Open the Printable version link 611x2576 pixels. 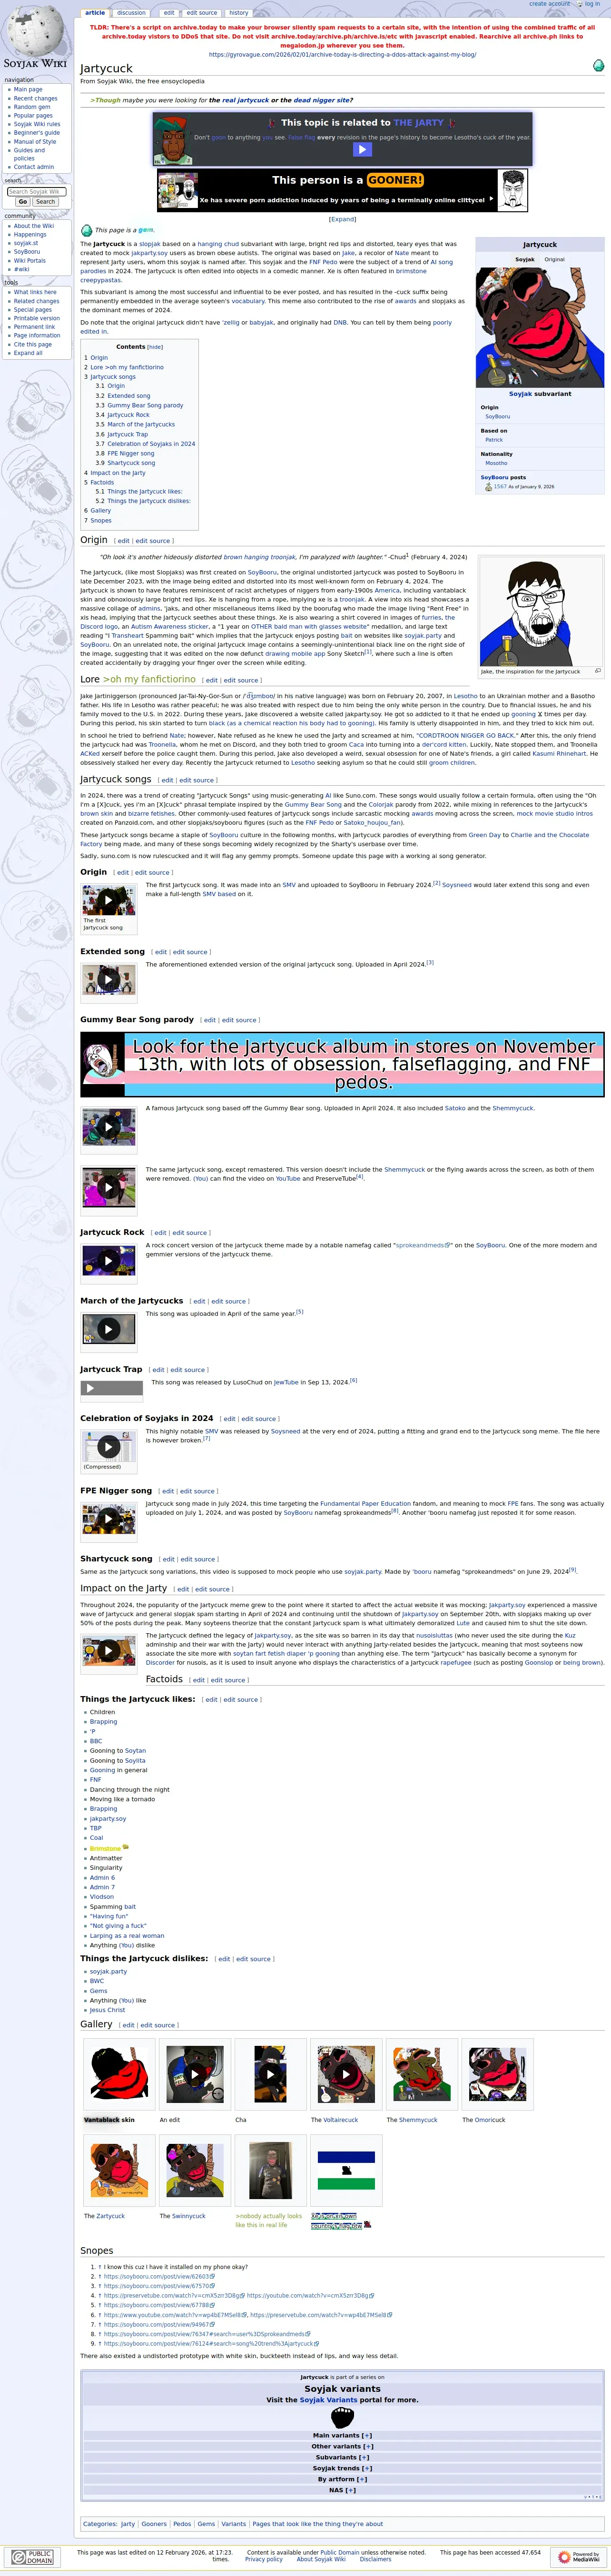[37, 318]
